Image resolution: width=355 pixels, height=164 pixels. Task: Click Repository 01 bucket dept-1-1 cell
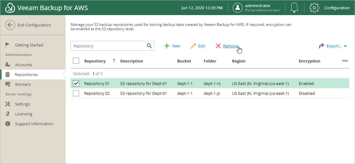point(185,83)
